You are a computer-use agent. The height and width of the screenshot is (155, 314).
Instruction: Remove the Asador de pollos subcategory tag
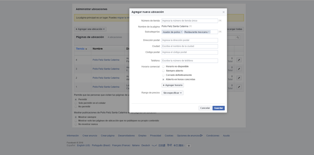(181, 32)
